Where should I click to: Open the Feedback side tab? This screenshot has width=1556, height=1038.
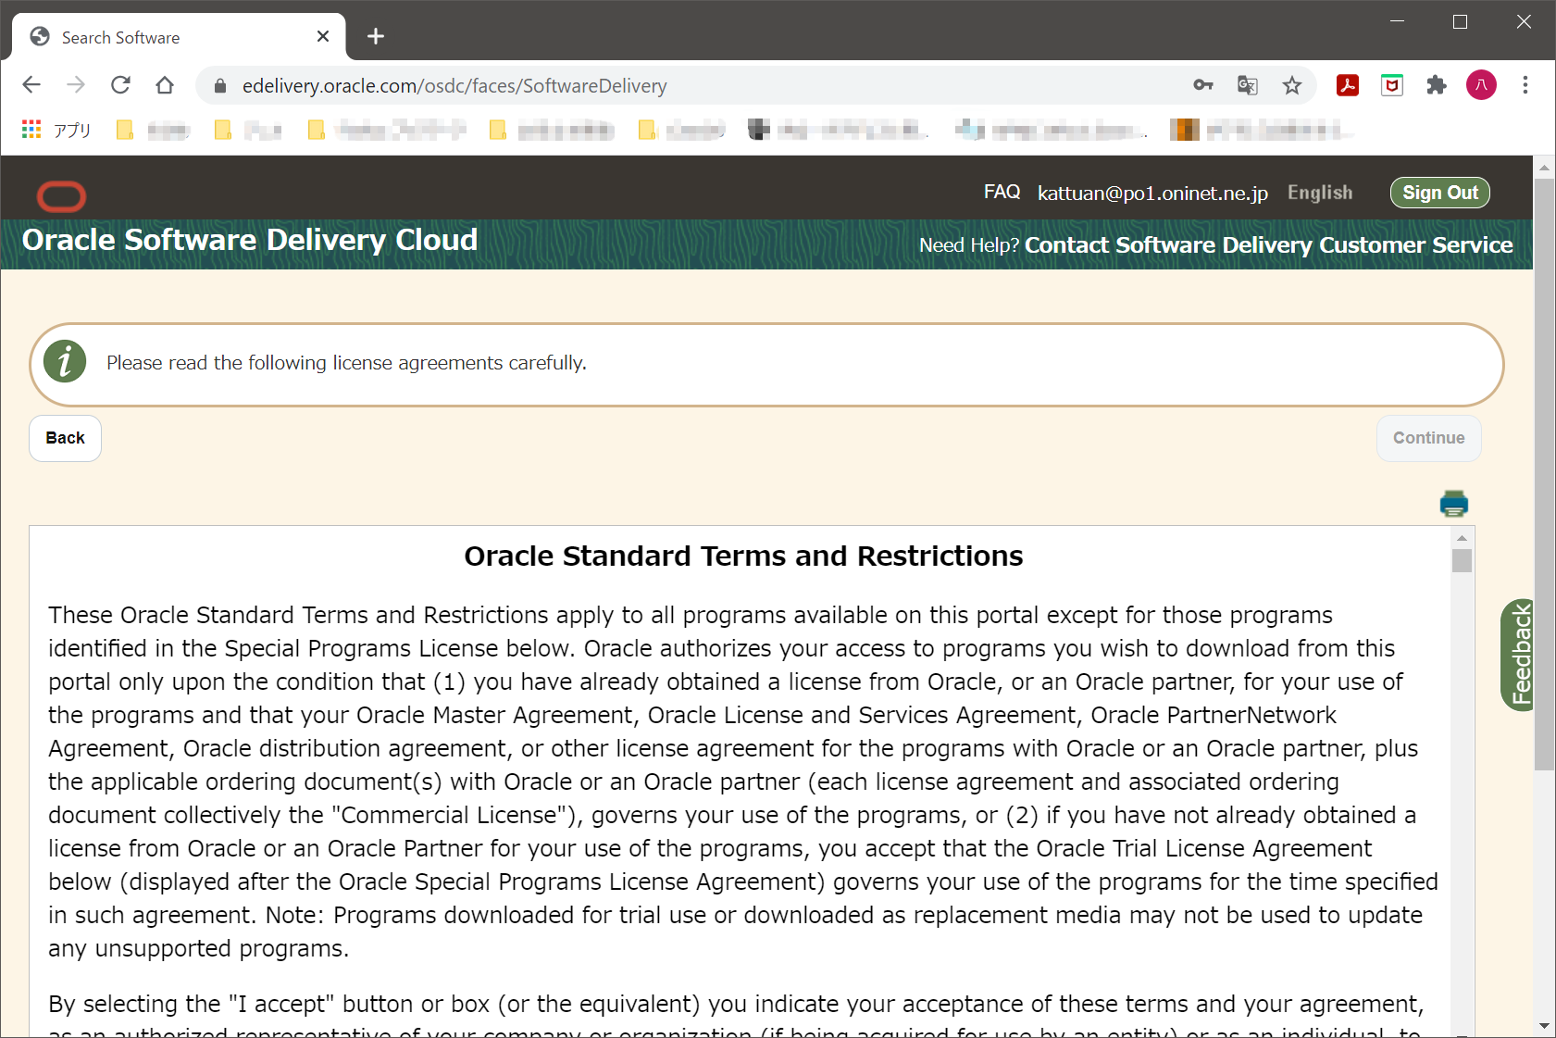pos(1518,656)
